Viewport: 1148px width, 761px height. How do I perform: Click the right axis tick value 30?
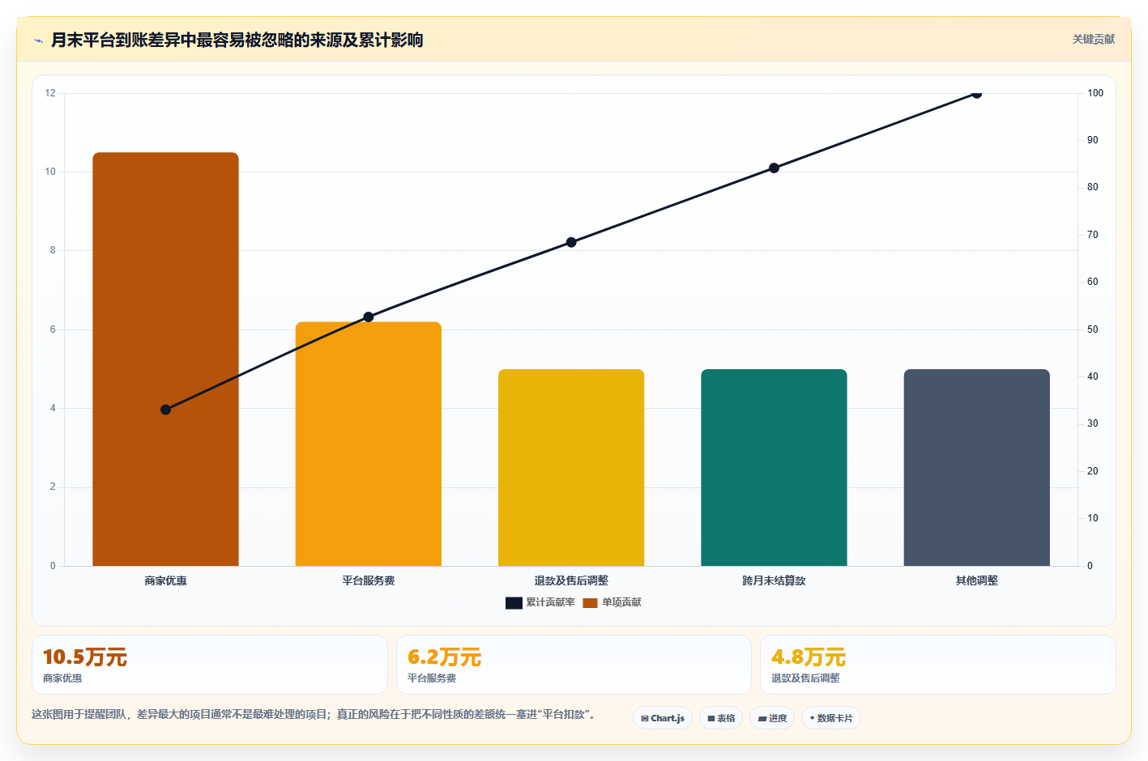(x=1093, y=423)
